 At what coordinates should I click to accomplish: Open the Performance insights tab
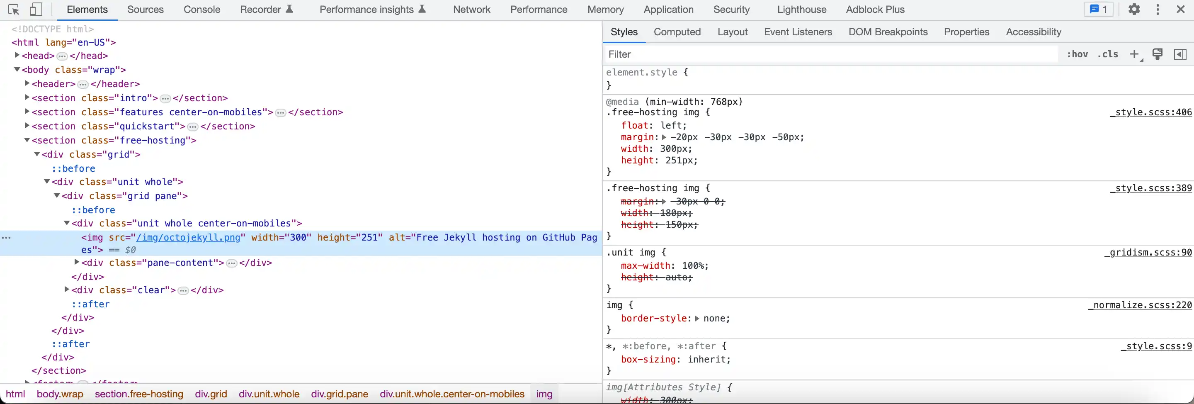tap(373, 9)
